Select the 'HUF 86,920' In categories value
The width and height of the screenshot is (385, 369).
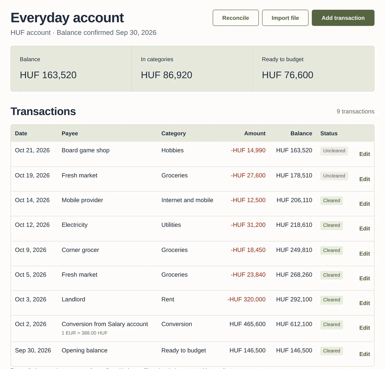point(167,75)
